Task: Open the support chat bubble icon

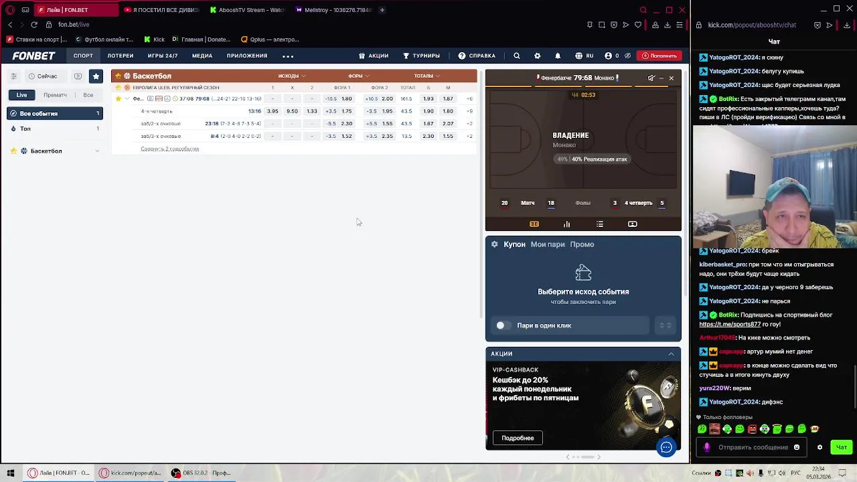Action: click(666, 447)
